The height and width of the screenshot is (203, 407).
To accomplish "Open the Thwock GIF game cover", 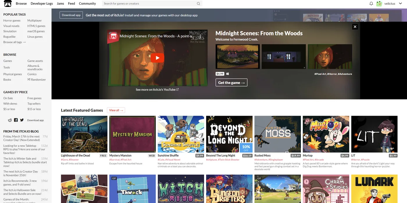I will pos(133,189).
